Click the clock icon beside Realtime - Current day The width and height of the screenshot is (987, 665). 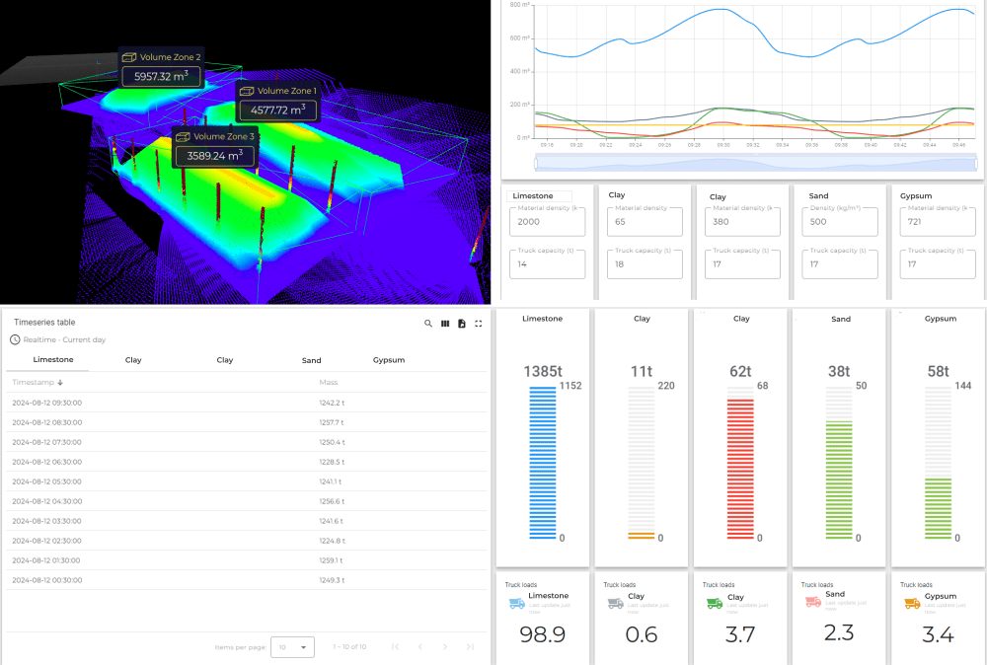pyautogui.click(x=15, y=339)
